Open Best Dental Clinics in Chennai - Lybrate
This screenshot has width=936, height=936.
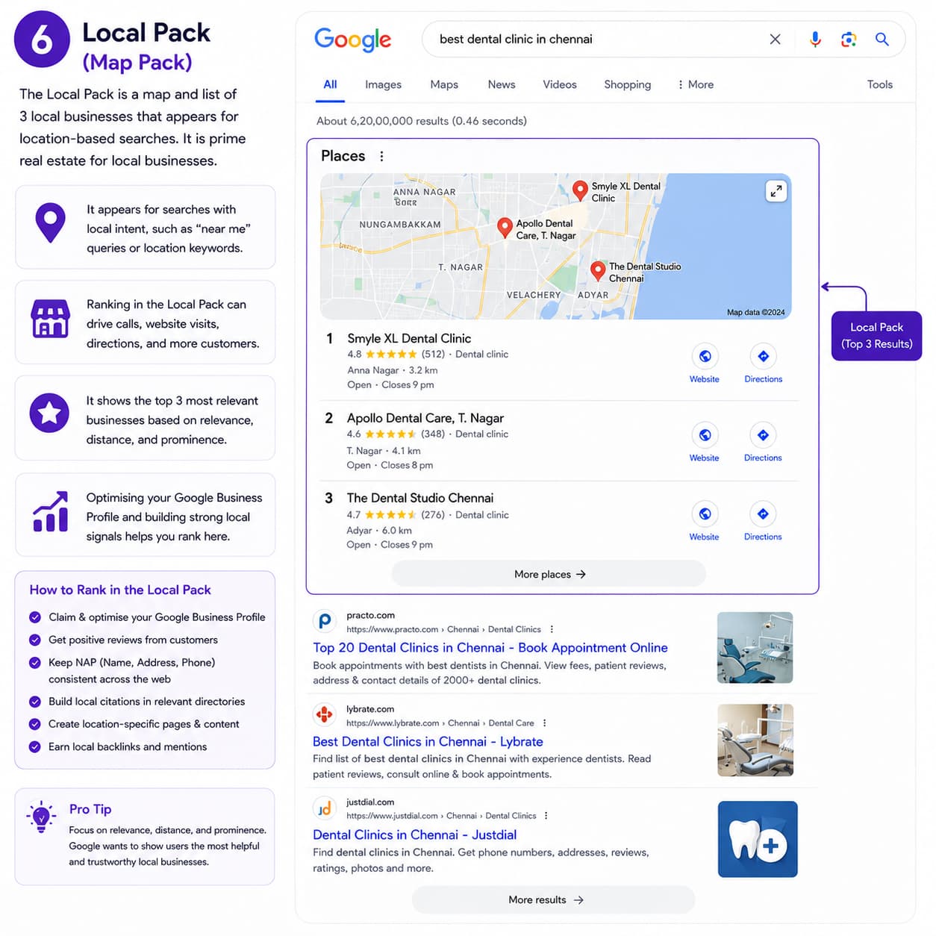[x=428, y=741]
